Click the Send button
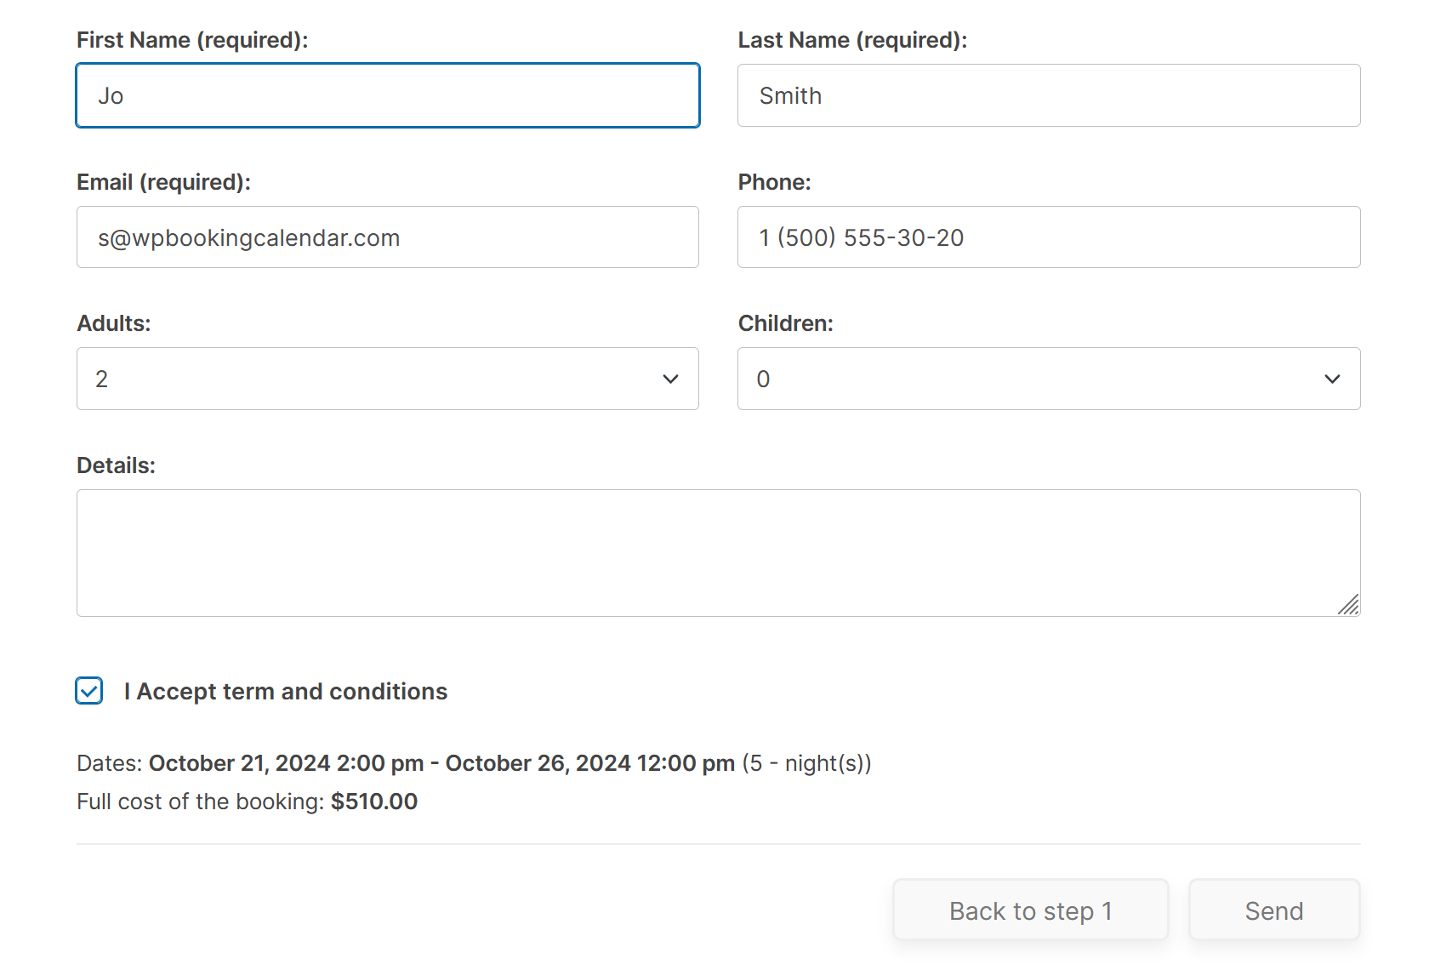The height and width of the screenshot is (970, 1429). [1273, 909]
